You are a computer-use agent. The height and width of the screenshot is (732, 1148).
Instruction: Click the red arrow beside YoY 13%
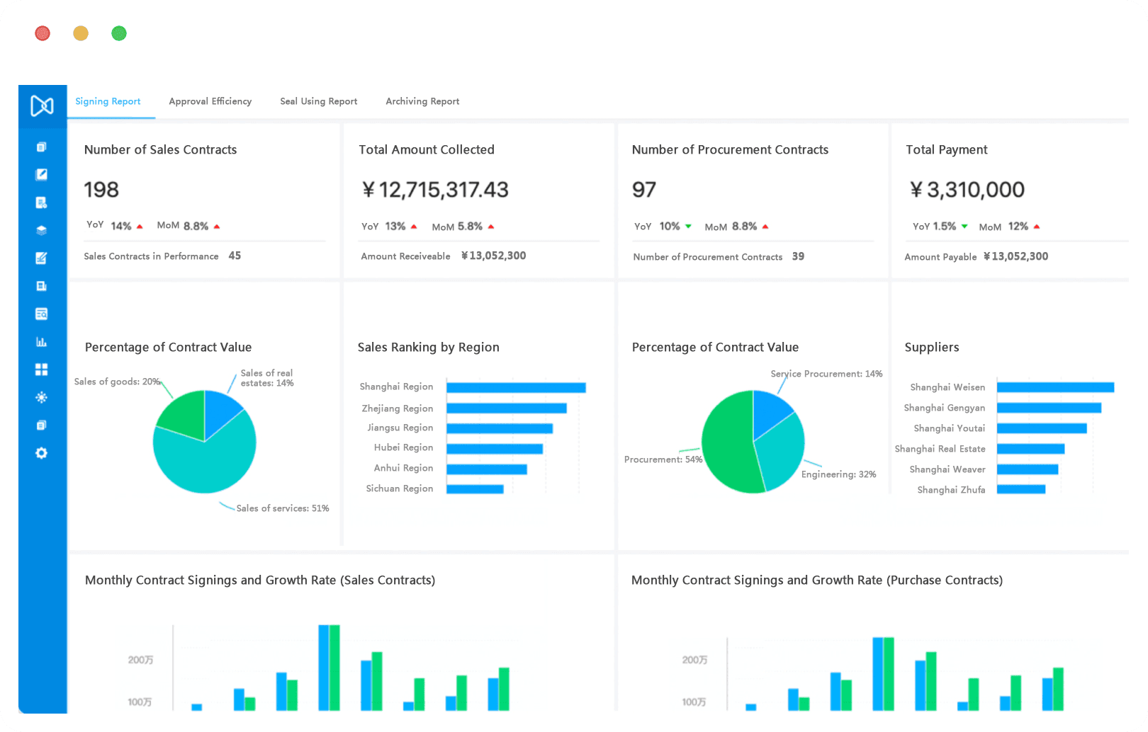(x=414, y=227)
